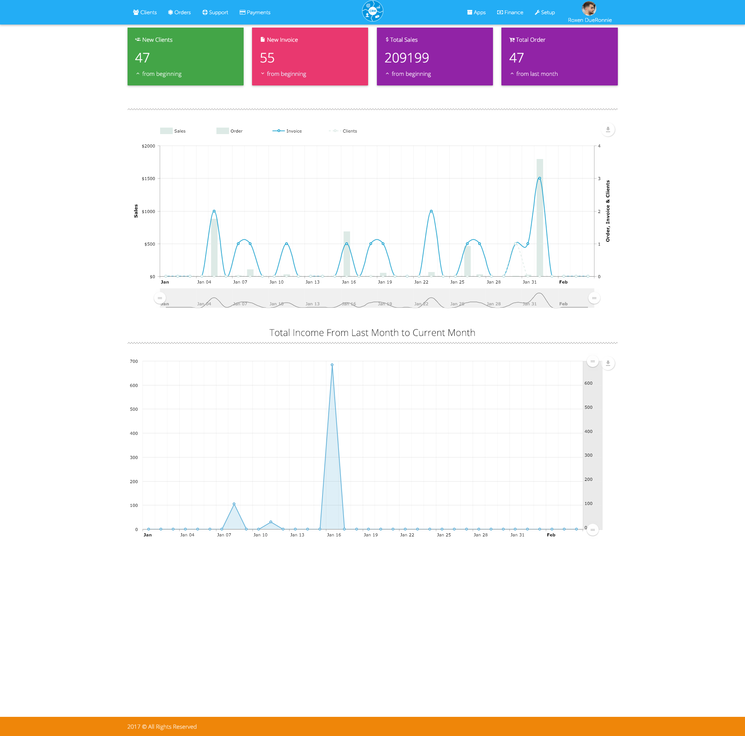The width and height of the screenshot is (745, 736).
Task: Hide the Invoice line in legend
Action: pos(287,131)
